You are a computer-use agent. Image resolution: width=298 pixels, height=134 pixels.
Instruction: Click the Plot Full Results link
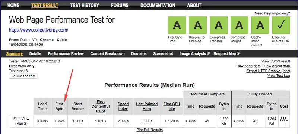[150, 130]
